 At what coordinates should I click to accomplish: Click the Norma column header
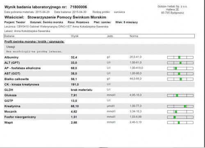[x=134, y=36]
